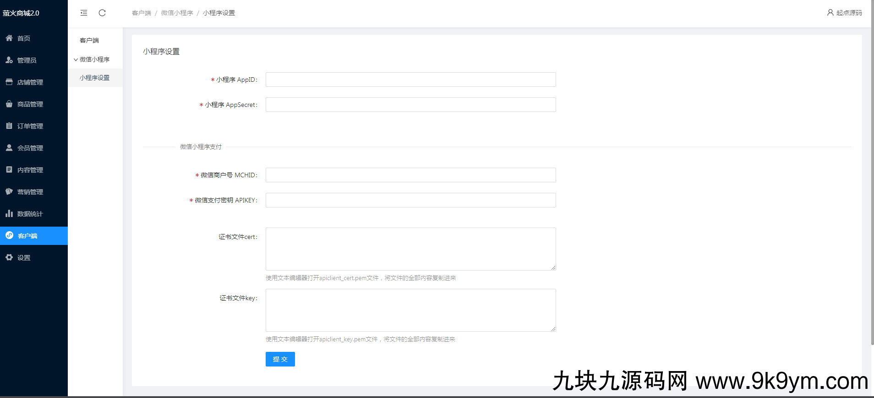Toggle sidebar collapse icon in header

point(84,13)
